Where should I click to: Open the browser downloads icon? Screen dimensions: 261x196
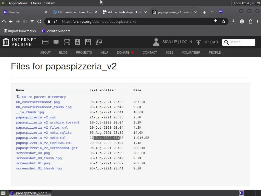pos(233,21)
